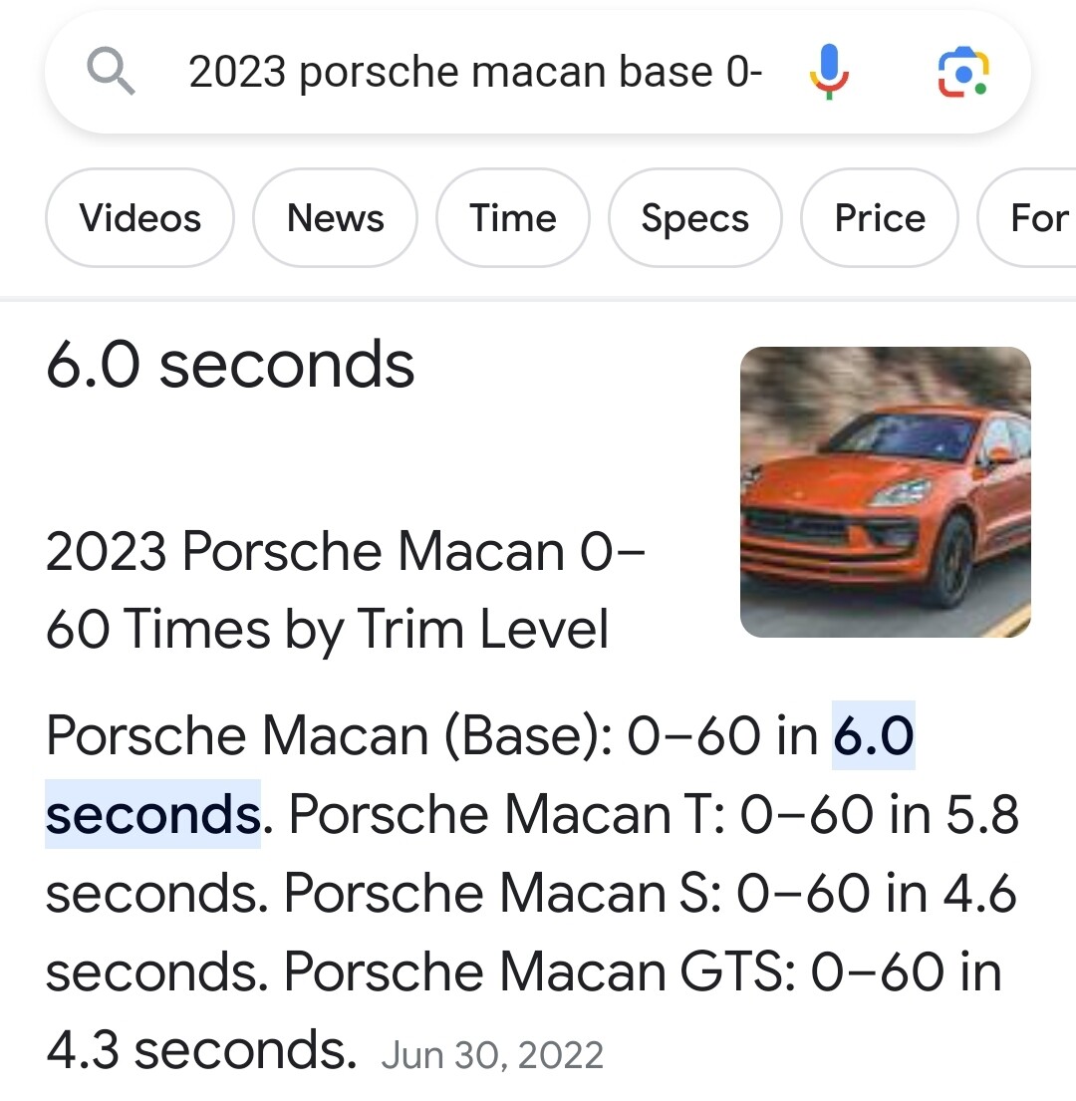
Task: Click the search query text field
Action: click(475, 72)
